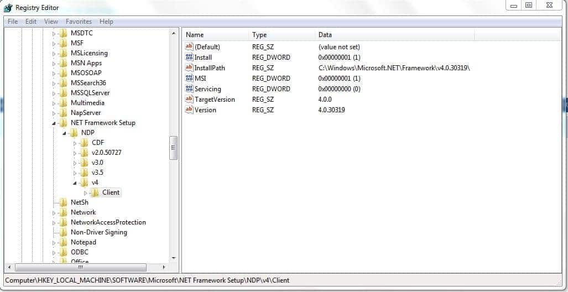The height and width of the screenshot is (292, 568).
Task: Open the Help menu
Action: click(x=106, y=22)
